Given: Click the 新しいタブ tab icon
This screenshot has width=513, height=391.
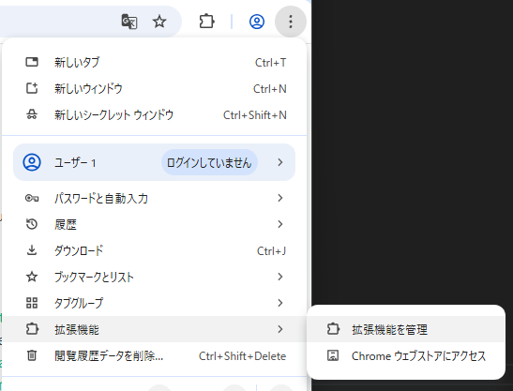Looking at the screenshot, I should click(32, 62).
